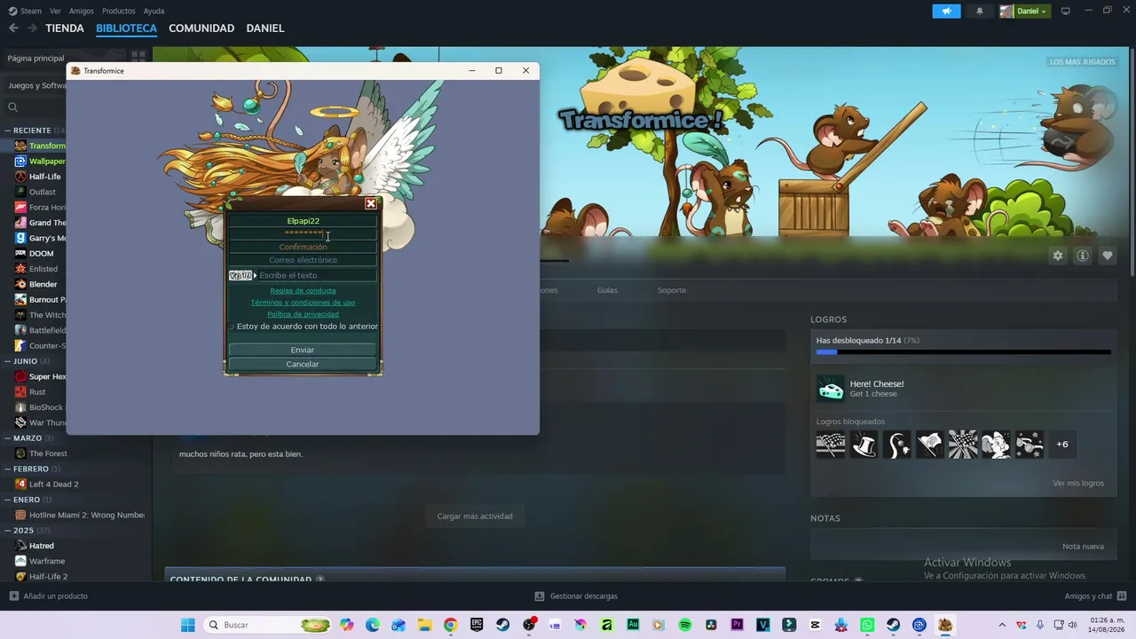Open Steam notifications bell
Viewport: 1136px width, 639px height.
pos(980,11)
